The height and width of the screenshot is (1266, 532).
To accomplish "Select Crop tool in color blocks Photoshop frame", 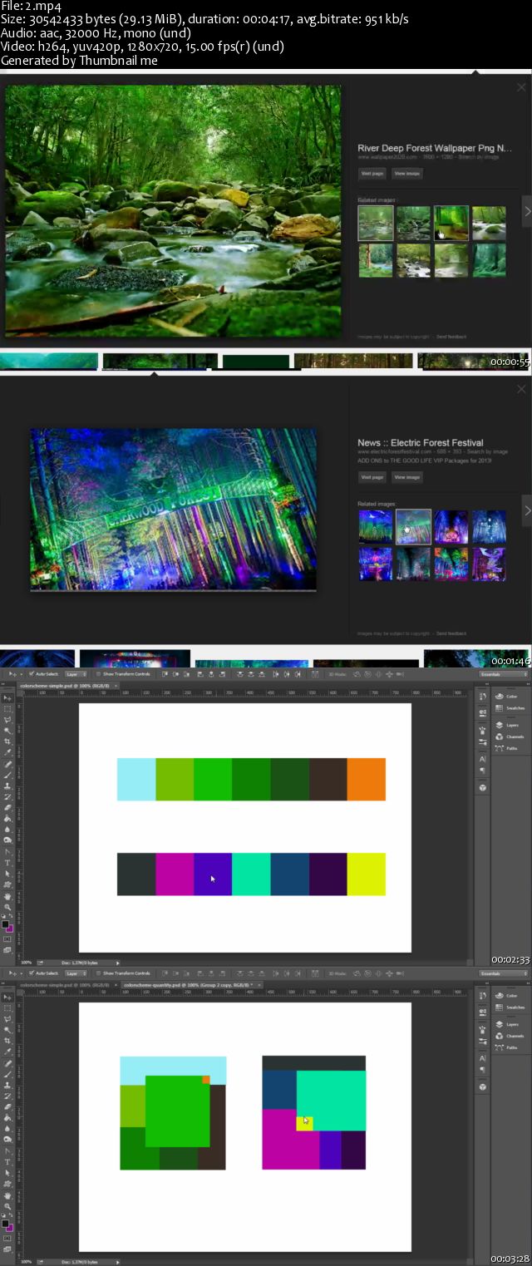I will click(x=7, y=1041).
